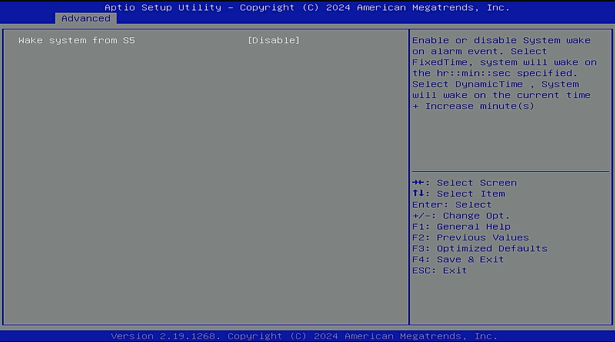
Task: Click the F2: Previous Values hint
Action: [470, 238]
